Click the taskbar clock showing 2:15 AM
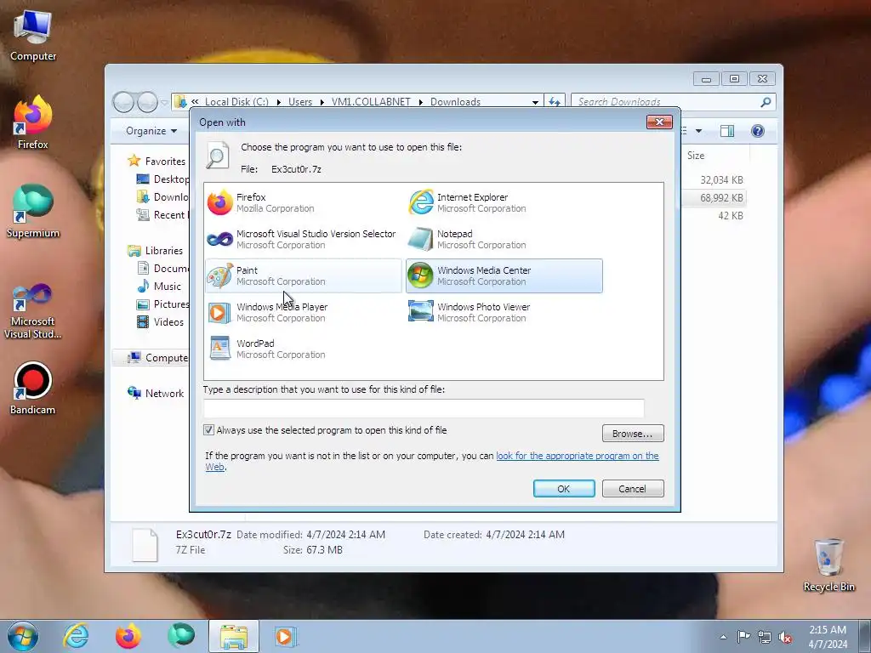This screenshot has width=871, height=653. 828,637
